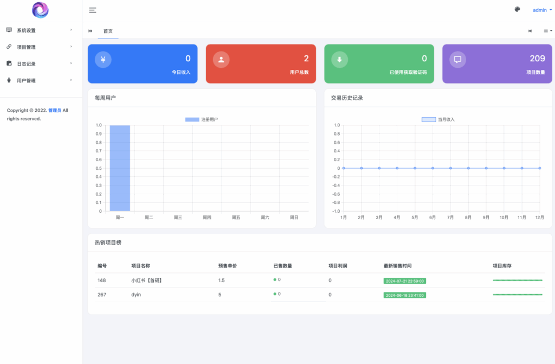This screenshot has width=555, height=364.
Task: Click the stock progress bar for 小红书【首码】
Action: (x=518, y=280)
